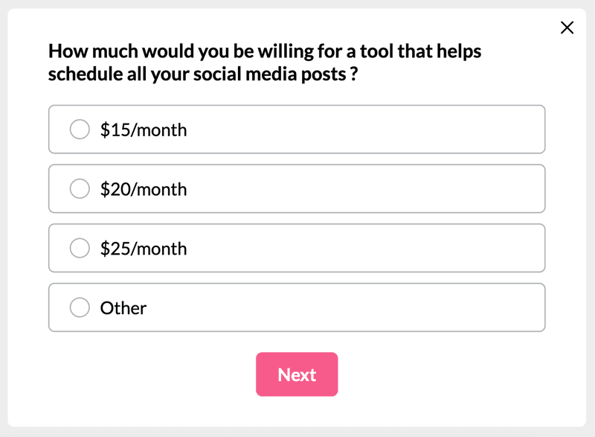
Task: Click the $25/month label text
Action: click(x=143, y=248)
